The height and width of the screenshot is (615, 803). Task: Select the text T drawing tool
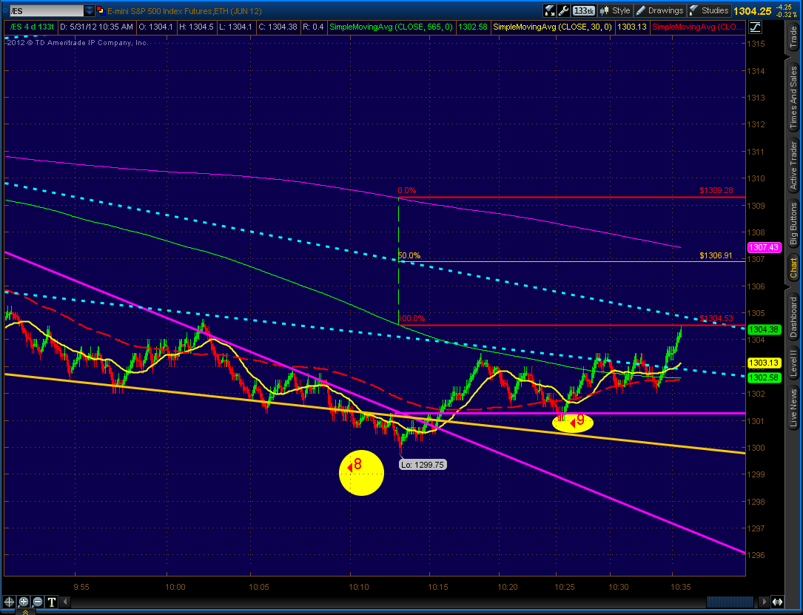point(53,602)
